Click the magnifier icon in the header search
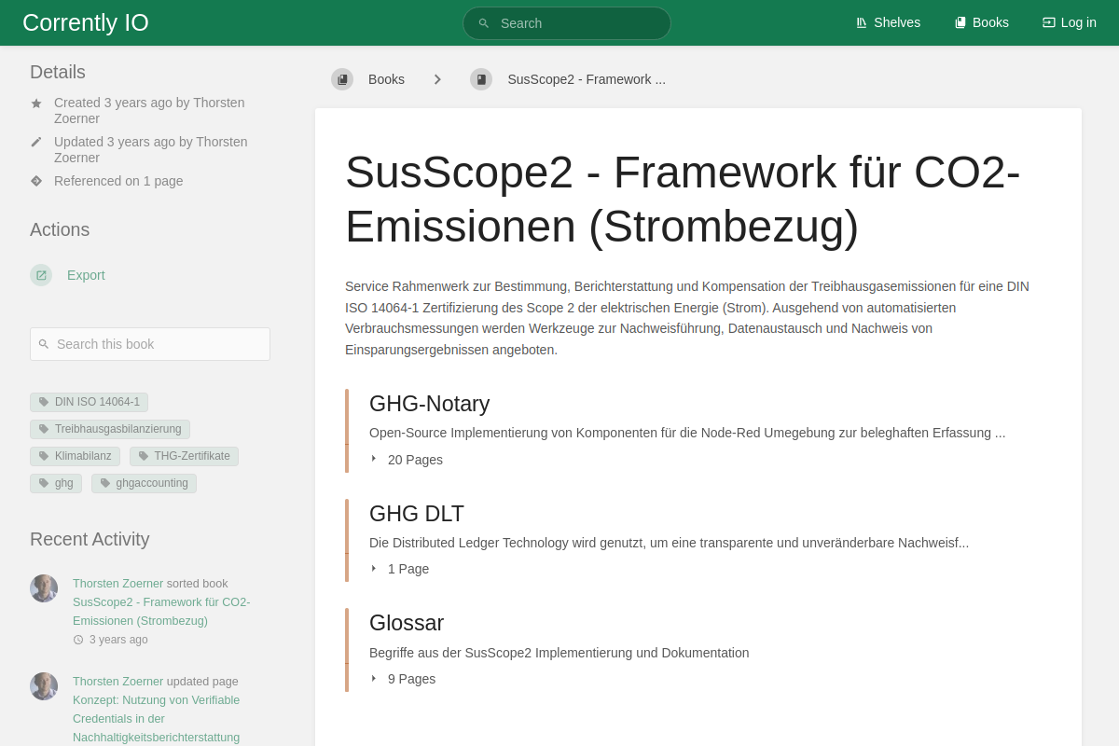The width and height of the screenshot is (1119, 746). coord(484,23)
